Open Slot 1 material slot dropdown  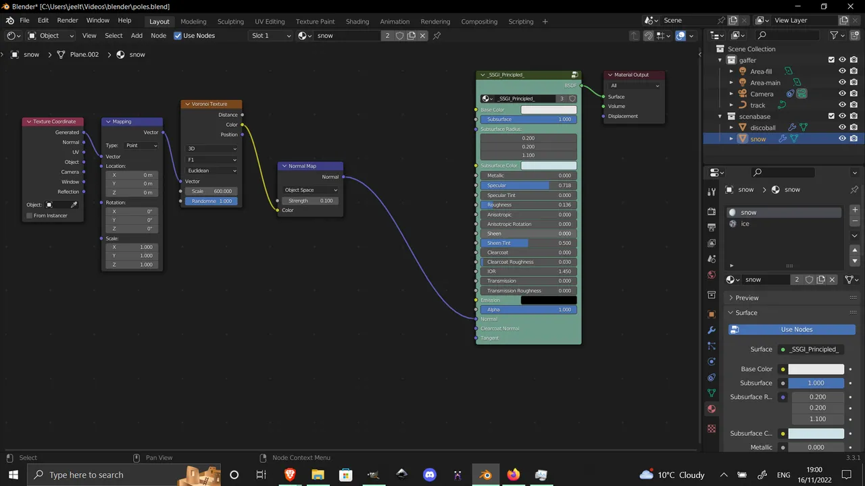tap(271, 36)
